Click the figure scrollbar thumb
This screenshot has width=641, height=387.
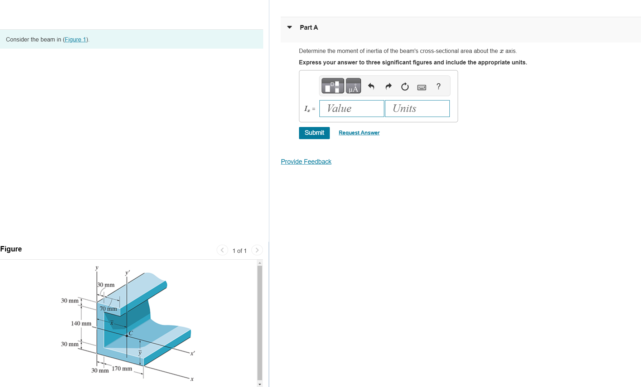259,322
